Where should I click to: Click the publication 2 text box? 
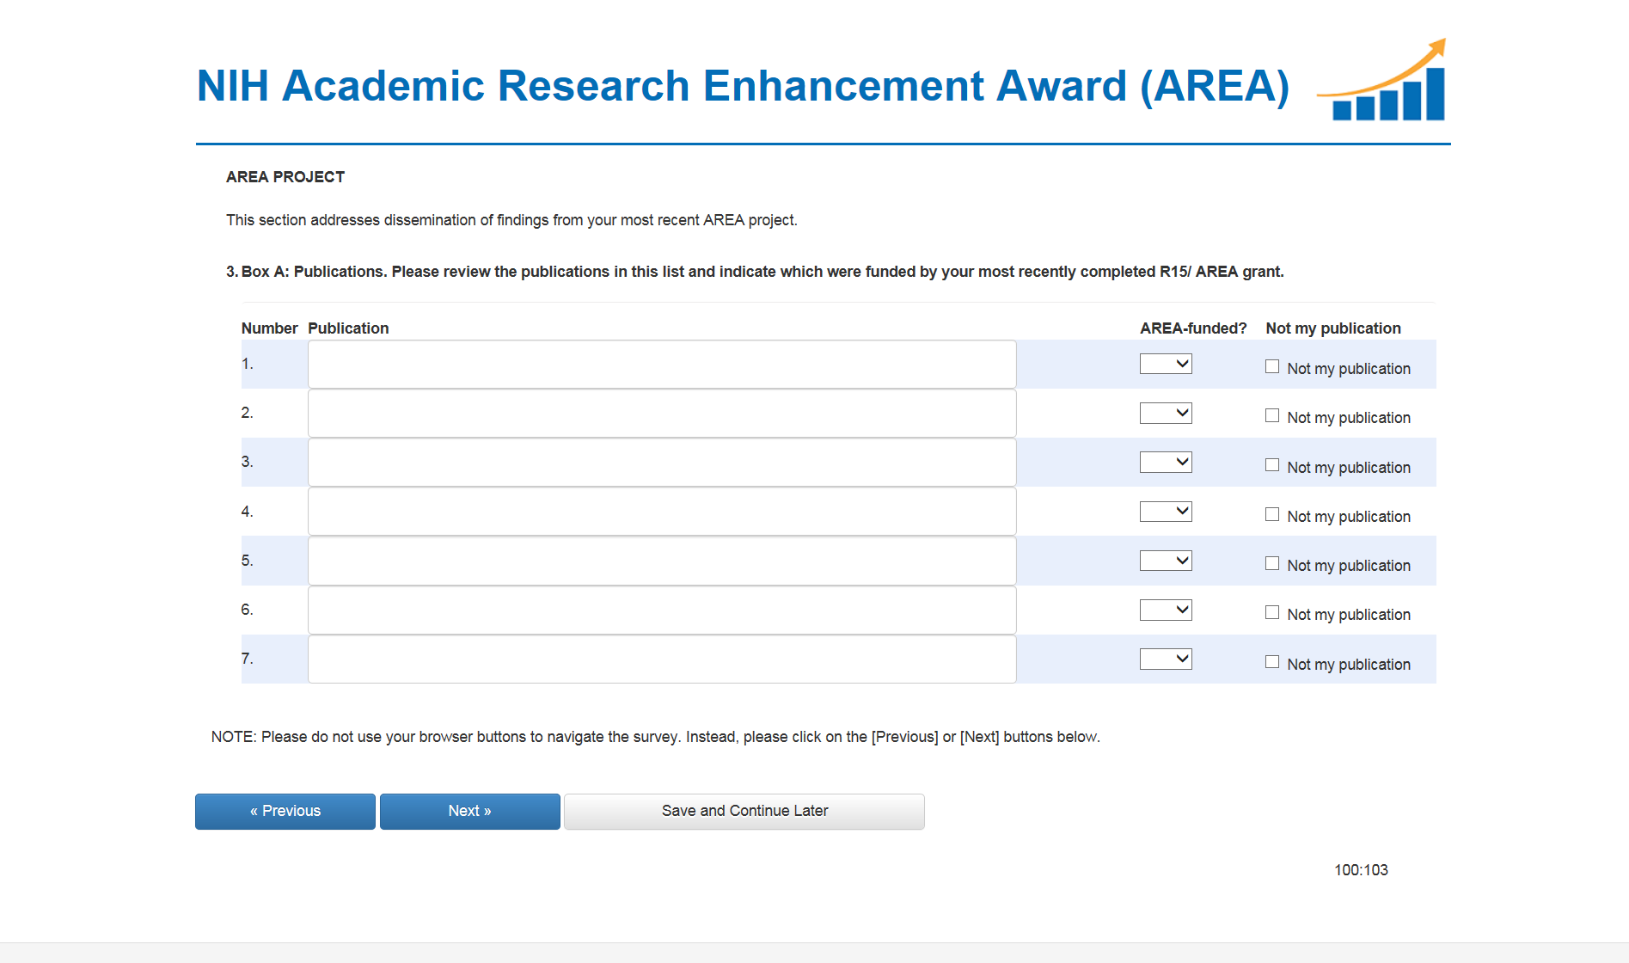click(x=662, y=414)
